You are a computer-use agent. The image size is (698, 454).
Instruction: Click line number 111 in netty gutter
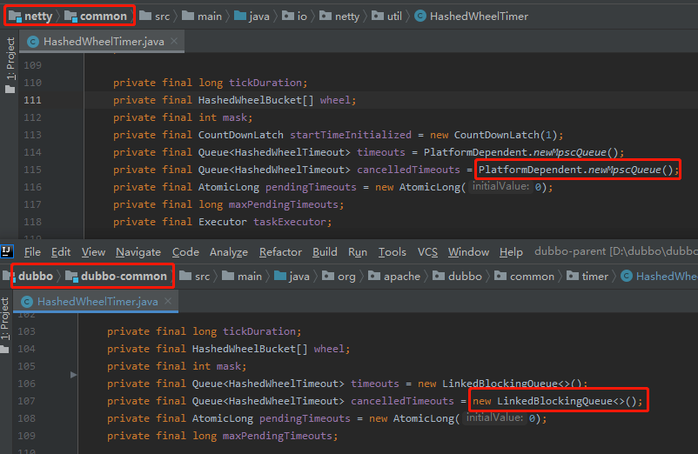point(32,100)
